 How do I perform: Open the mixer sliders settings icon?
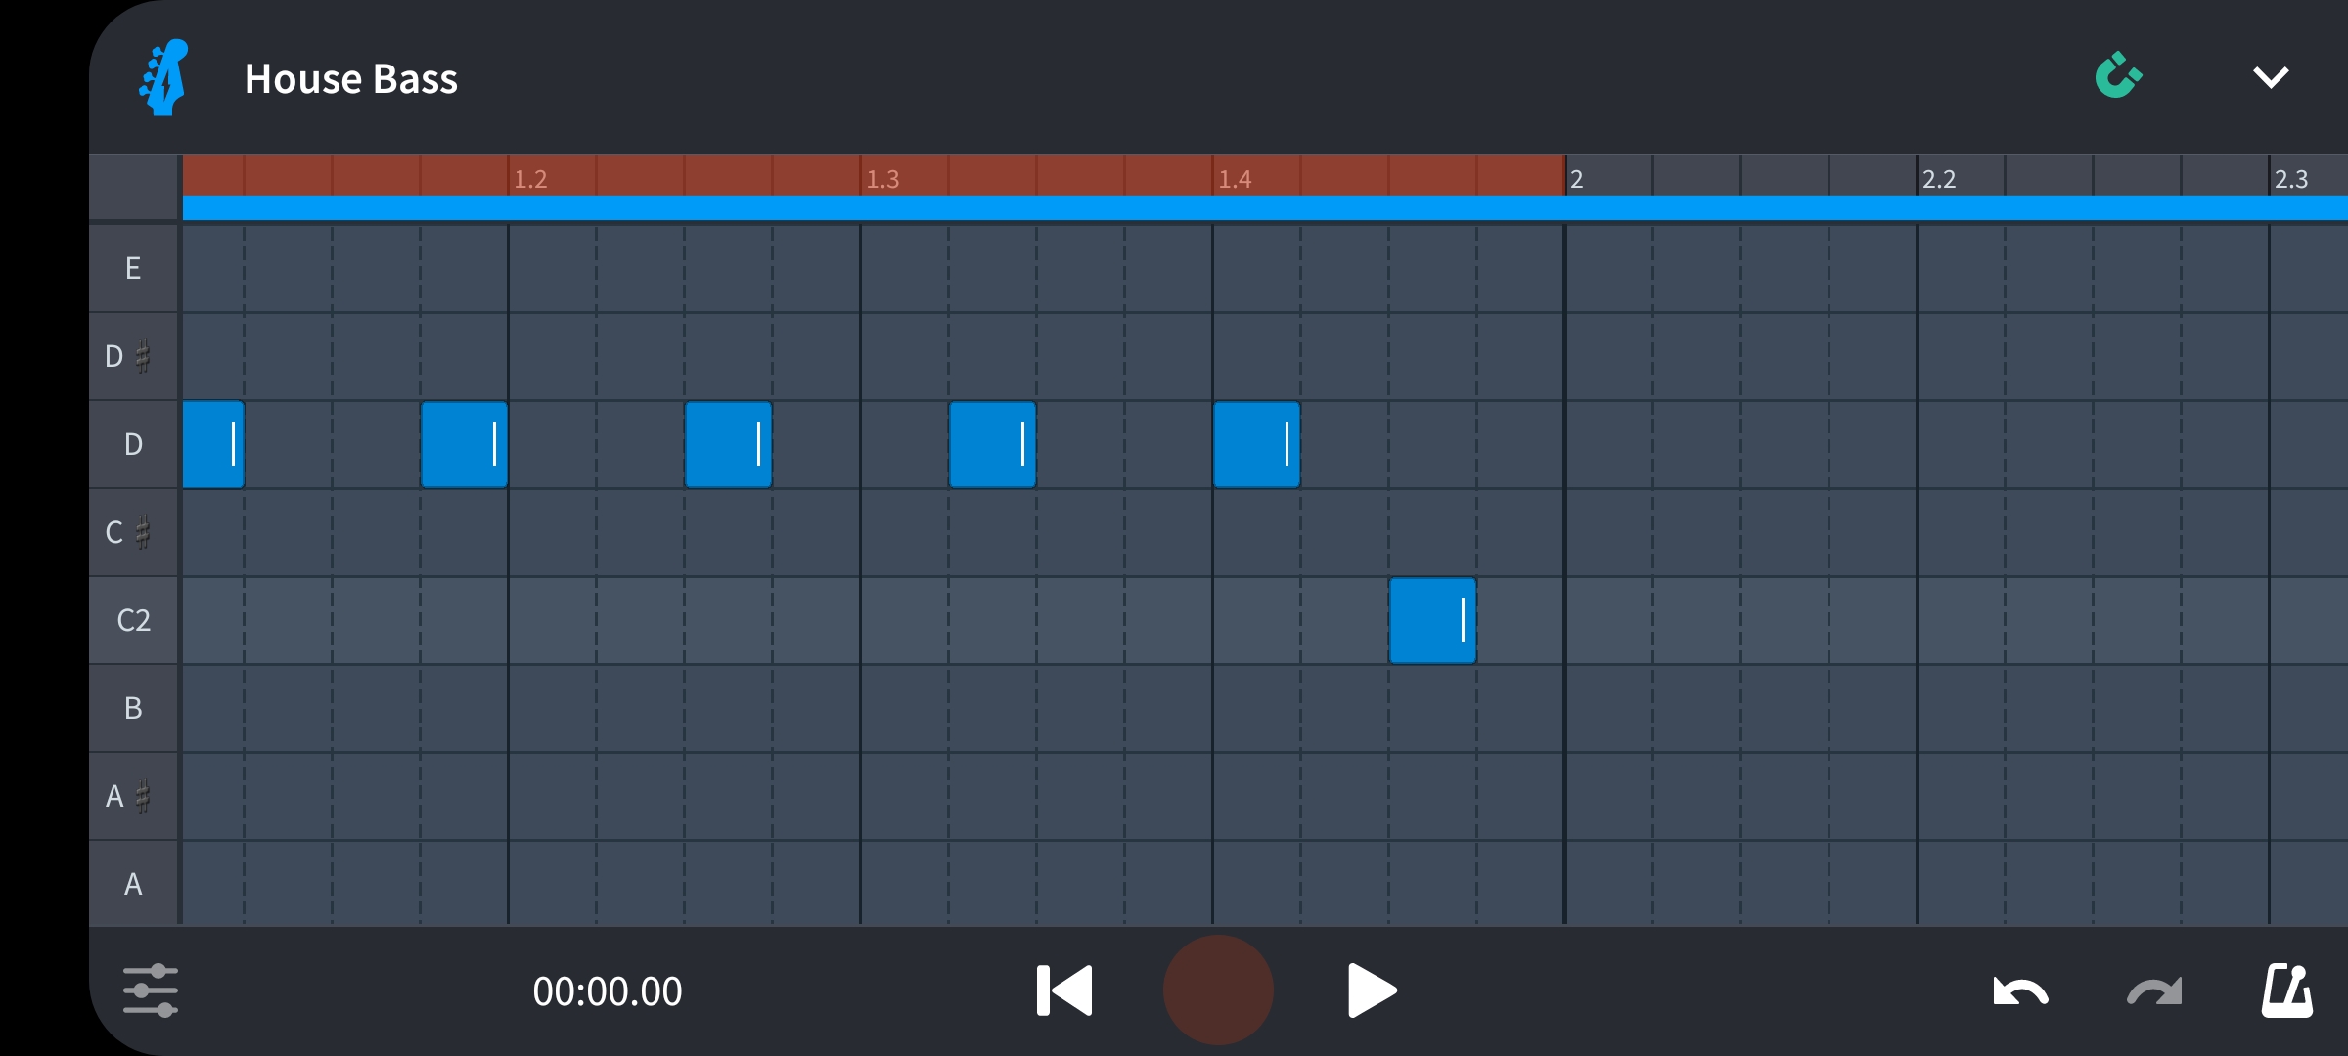point(151,990)
